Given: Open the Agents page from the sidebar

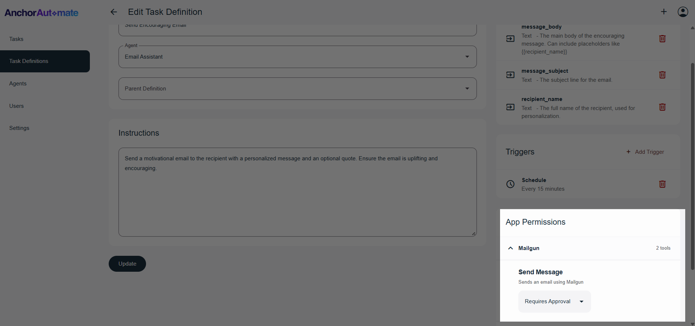Looking at the screenshot, I should pos(18,84).
